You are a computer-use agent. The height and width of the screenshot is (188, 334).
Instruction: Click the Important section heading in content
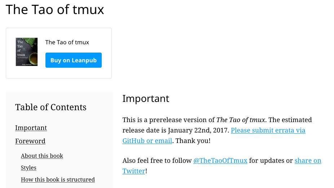(x=146, y=98)
